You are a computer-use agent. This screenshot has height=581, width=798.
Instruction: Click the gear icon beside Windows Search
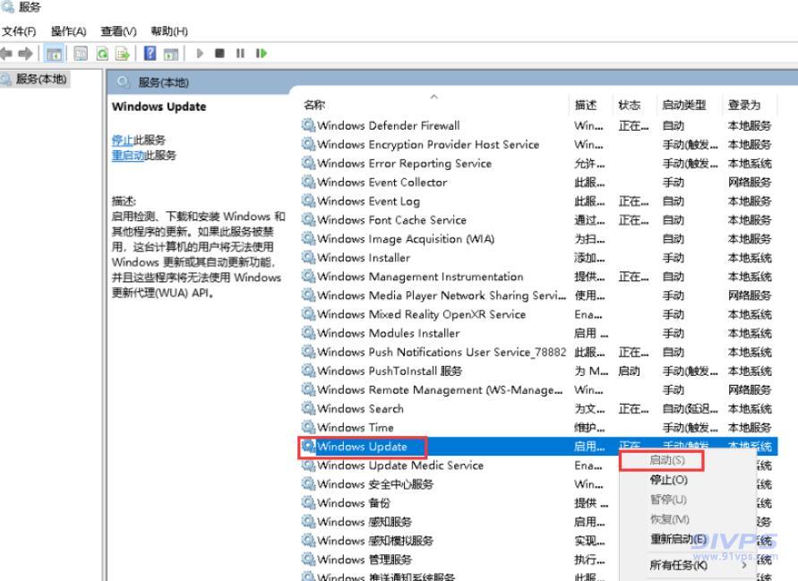coord(308,408)
